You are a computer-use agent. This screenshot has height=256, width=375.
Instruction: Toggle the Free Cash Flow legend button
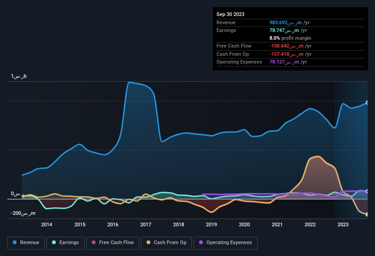[113, 243]
